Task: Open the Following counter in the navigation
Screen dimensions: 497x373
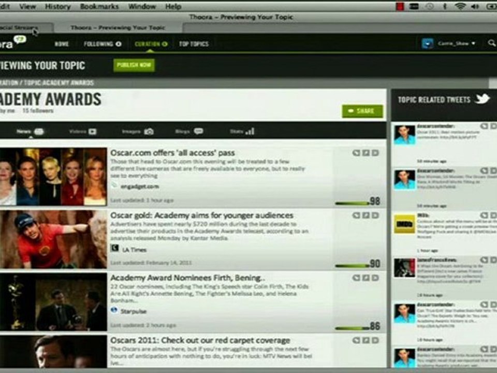Action: tap(119, 44)
